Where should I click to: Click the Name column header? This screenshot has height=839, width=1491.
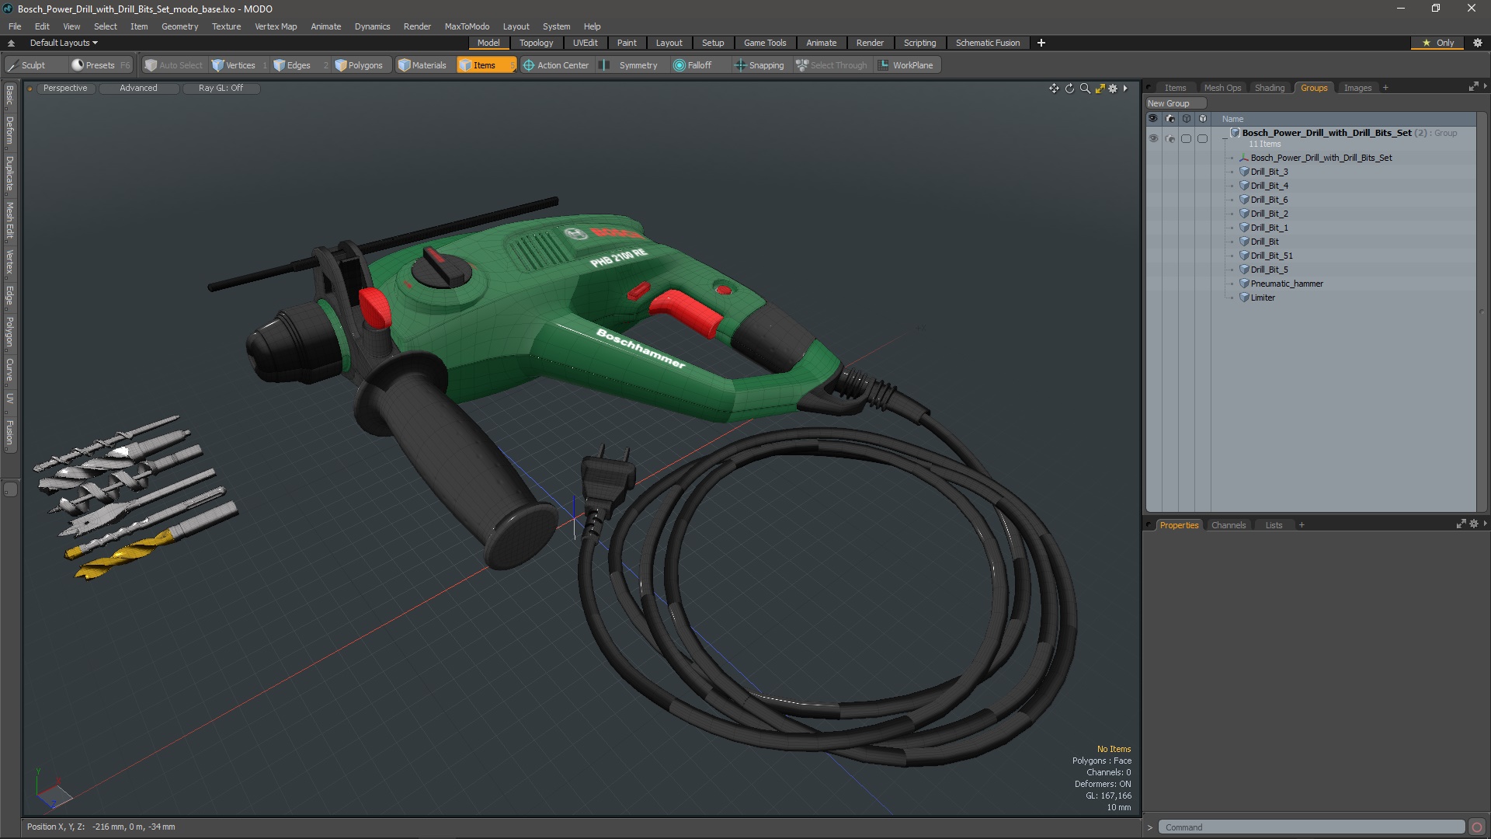click(1232, 119)
